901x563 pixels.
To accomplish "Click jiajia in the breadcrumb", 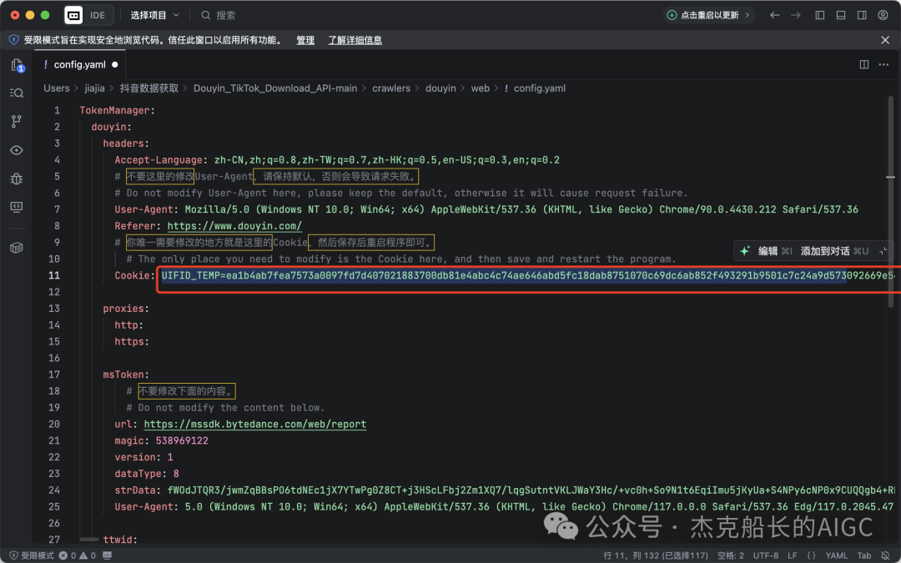I will click(94, 88).
